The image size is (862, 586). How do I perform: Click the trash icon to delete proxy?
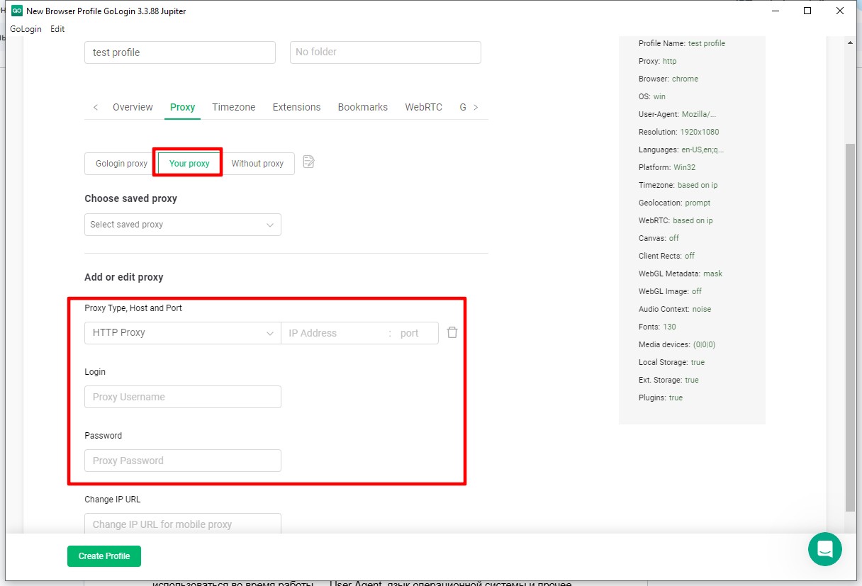coord(452,332)
